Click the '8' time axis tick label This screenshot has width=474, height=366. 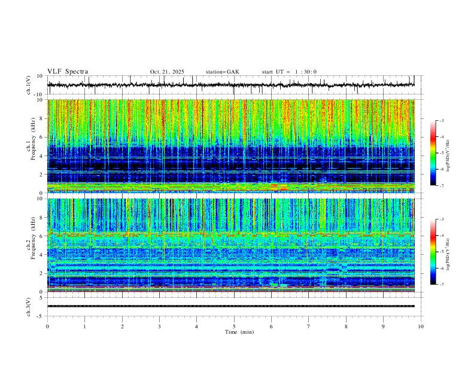(346, 327)
